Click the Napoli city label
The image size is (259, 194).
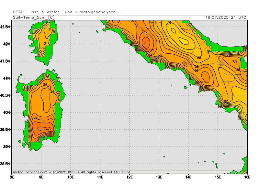click(202, 82)
